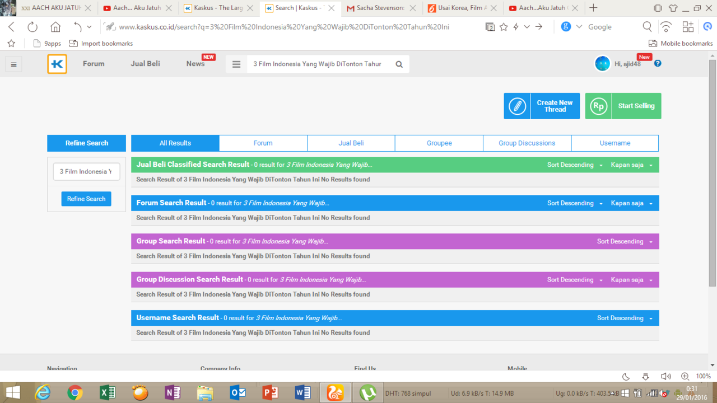Click the magnifier icon in Kaskus search box

pos(399,64)
